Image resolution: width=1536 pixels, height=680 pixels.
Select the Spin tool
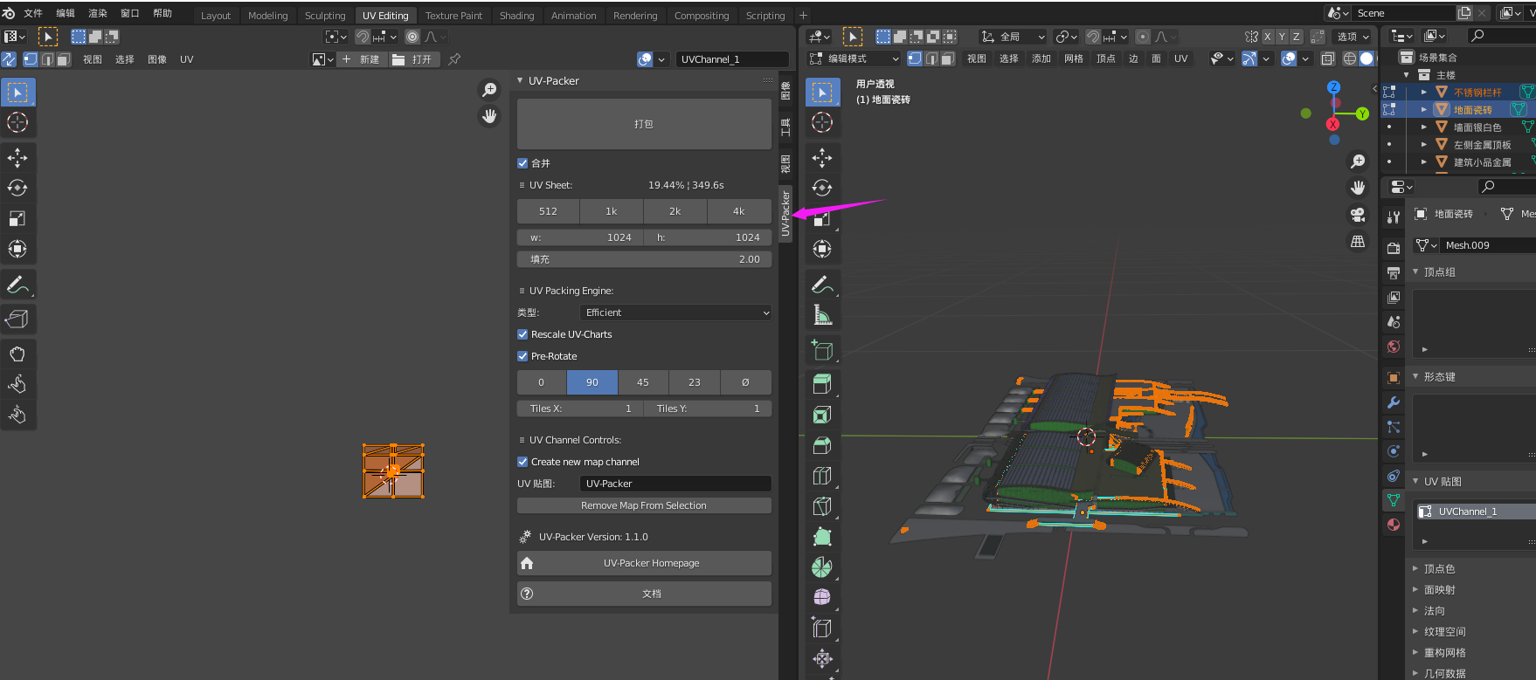[822, 568]
